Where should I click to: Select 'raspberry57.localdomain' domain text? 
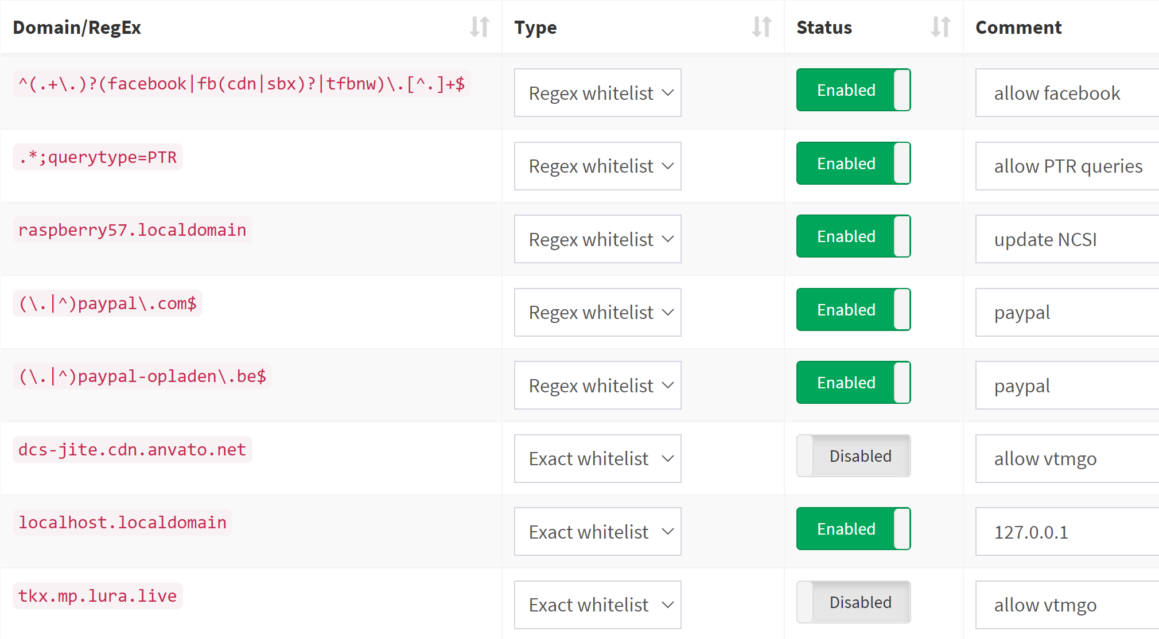(133, 230)
